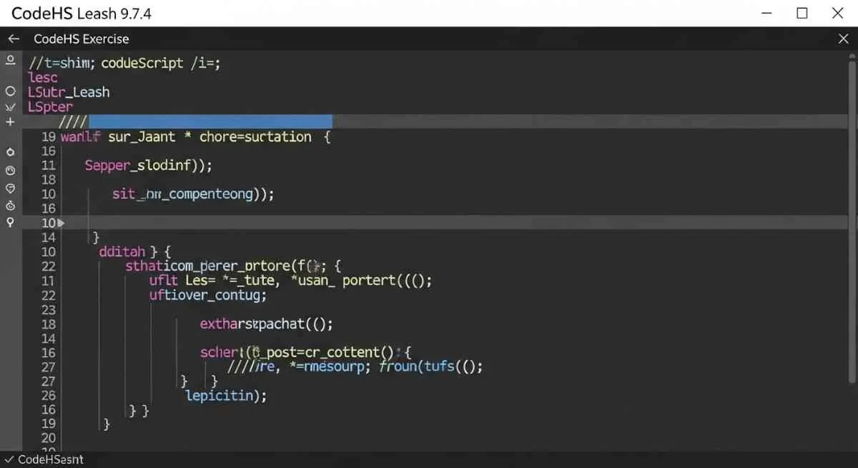Click the comment line '//t=shim; codueScript /i=;'
This screenshot has height=468, width=858.
click(124, 63)
